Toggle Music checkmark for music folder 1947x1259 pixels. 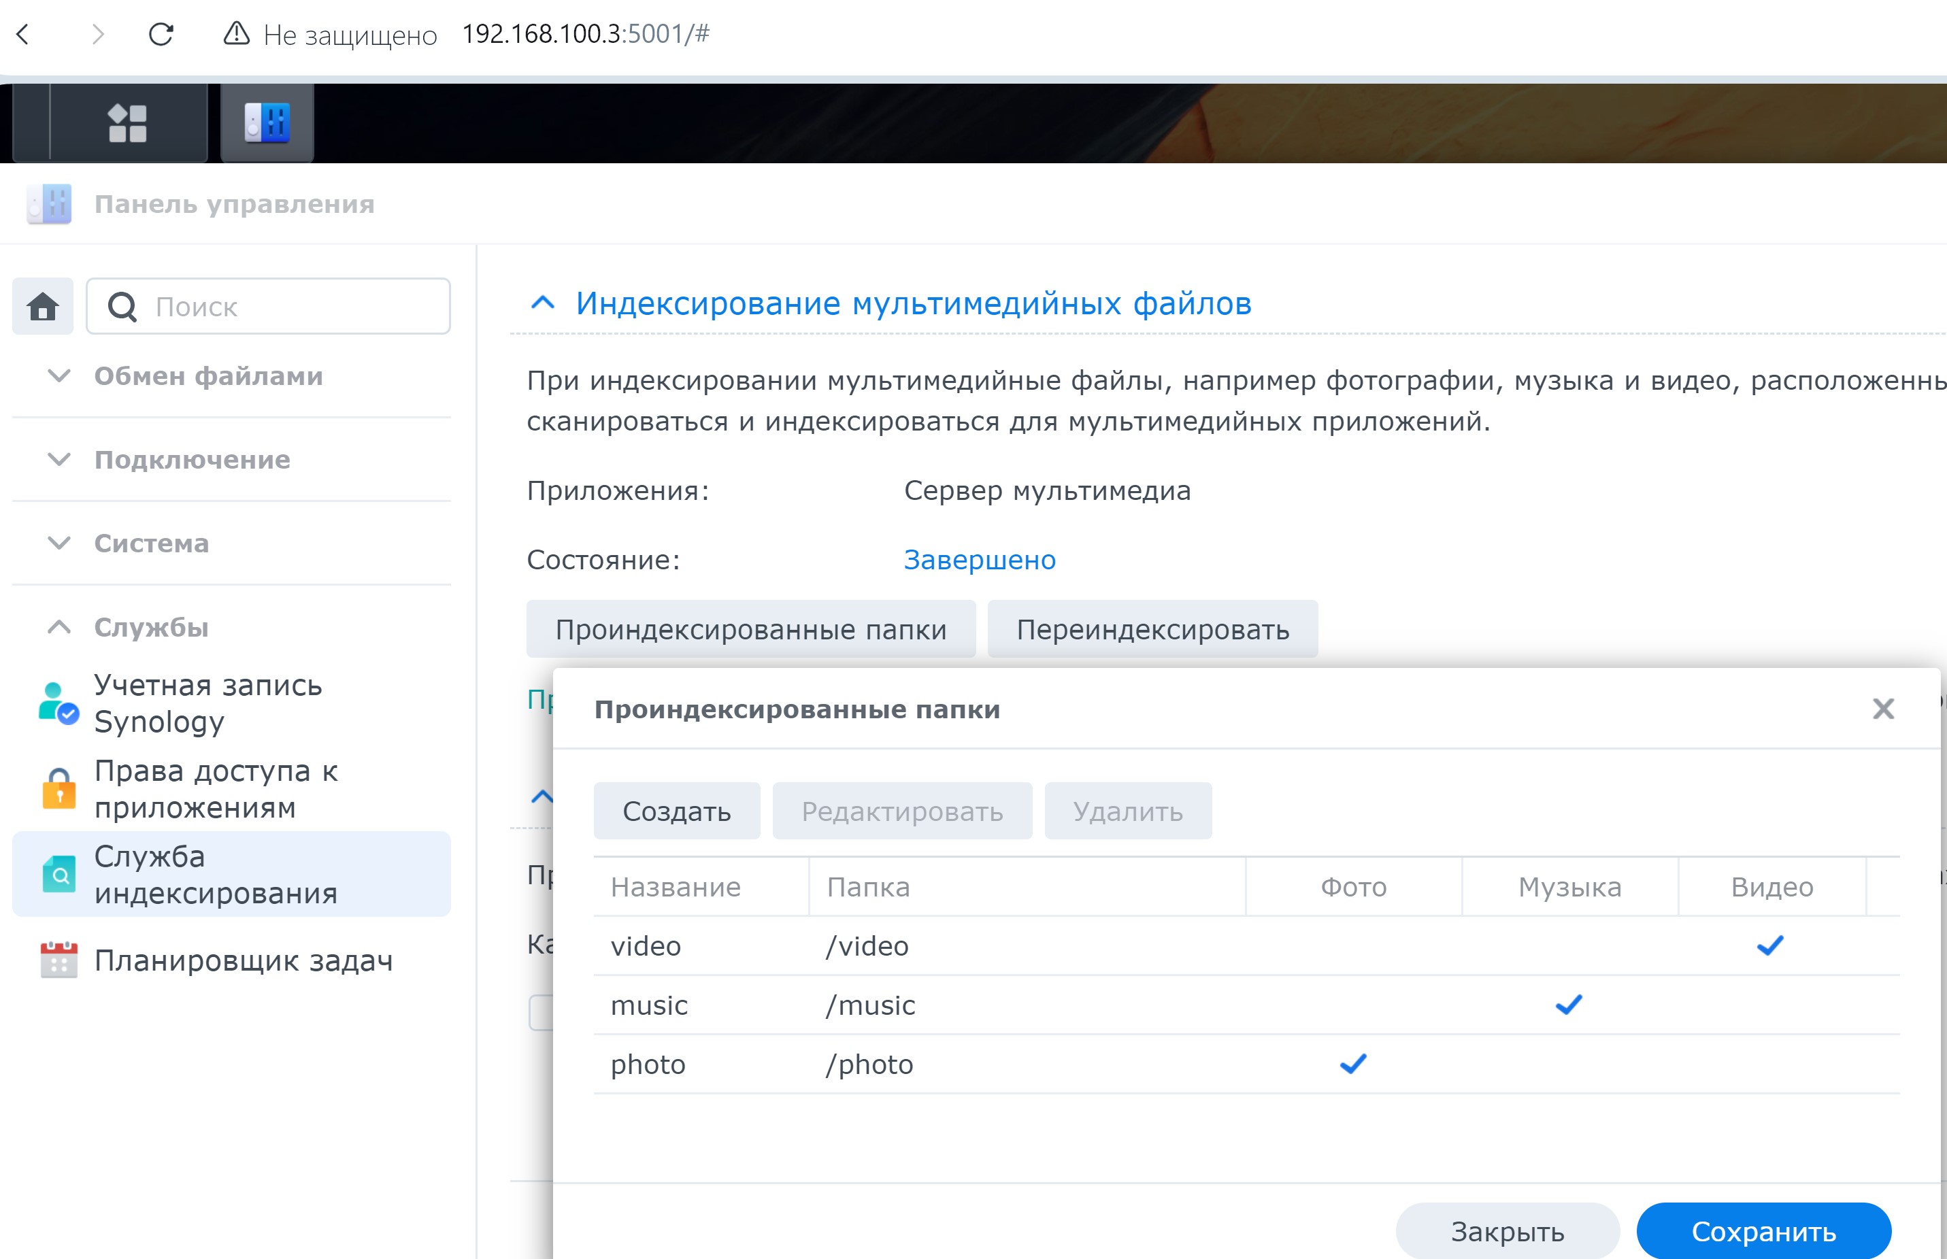pyautogui.click(x=1568, y=1005)
